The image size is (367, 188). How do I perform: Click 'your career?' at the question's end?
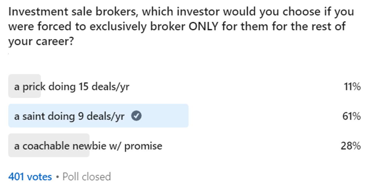pos(41,42)
